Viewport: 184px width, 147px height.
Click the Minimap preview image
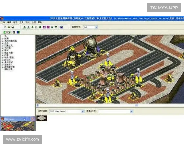pyautogui.click(x=18, y=126)
